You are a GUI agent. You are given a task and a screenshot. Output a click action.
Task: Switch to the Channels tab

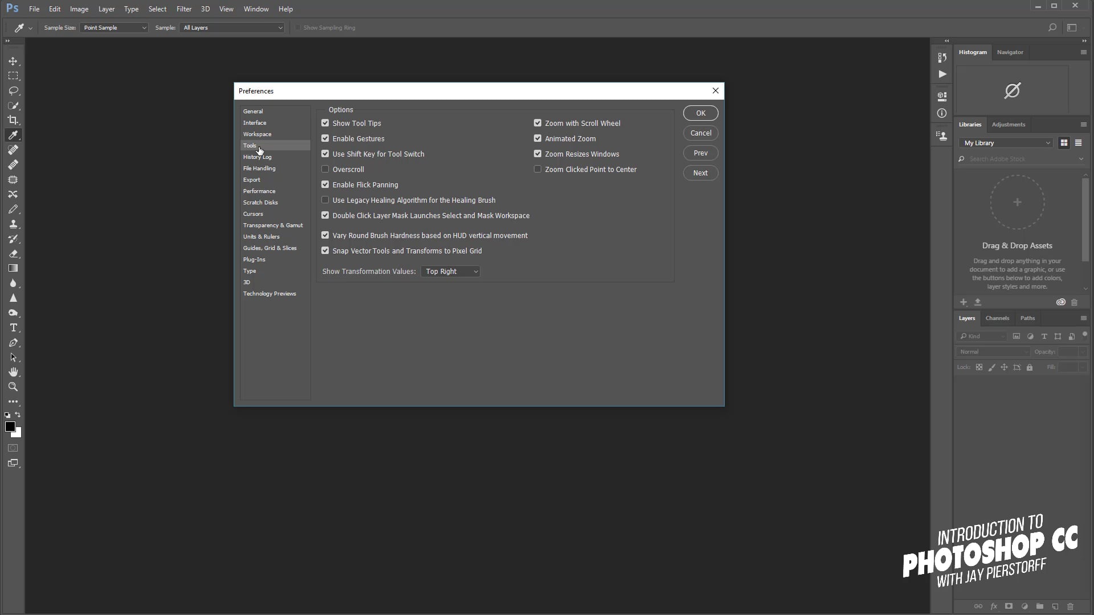997,318
